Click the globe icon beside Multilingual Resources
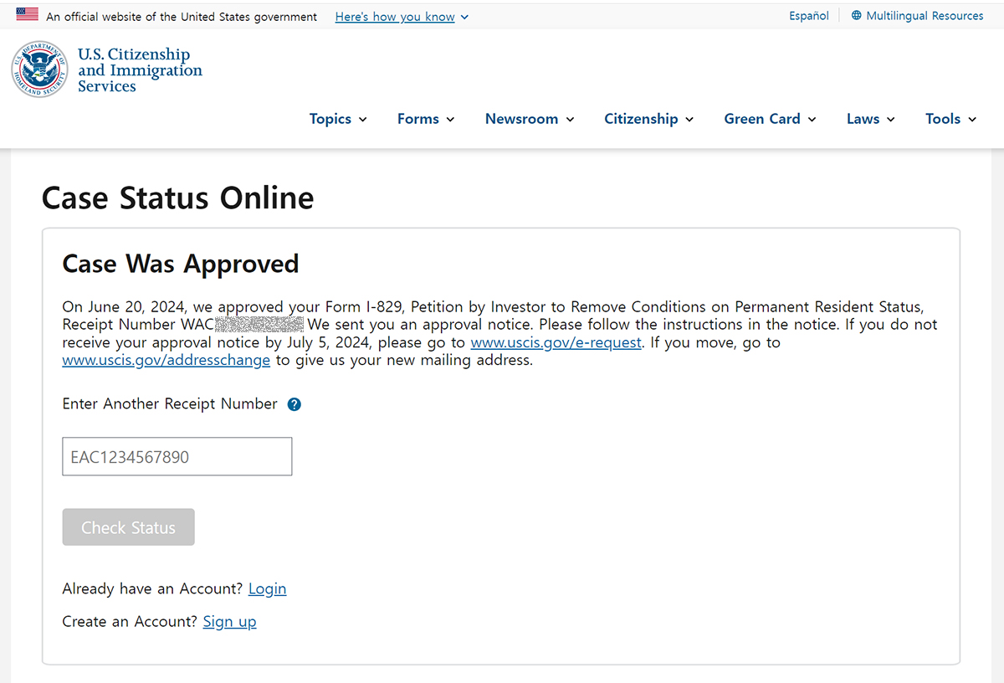 856,16
